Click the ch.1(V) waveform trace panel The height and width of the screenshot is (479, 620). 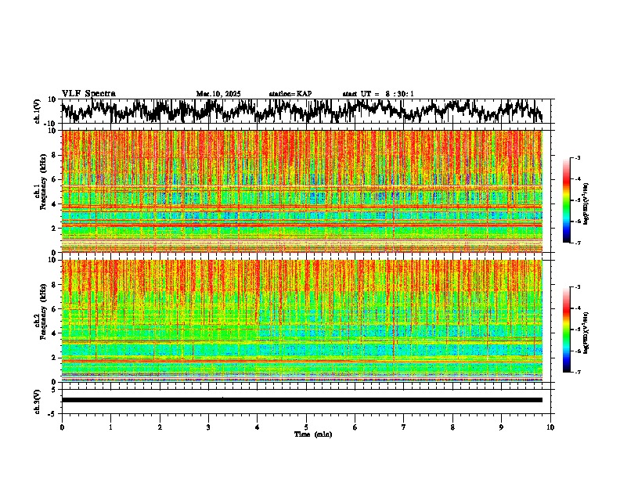pos(308,111)
